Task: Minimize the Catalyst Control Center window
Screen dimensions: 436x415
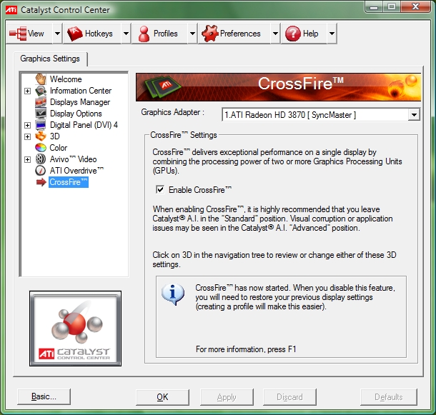Action: pyautogui.click(x=374, y=7)
